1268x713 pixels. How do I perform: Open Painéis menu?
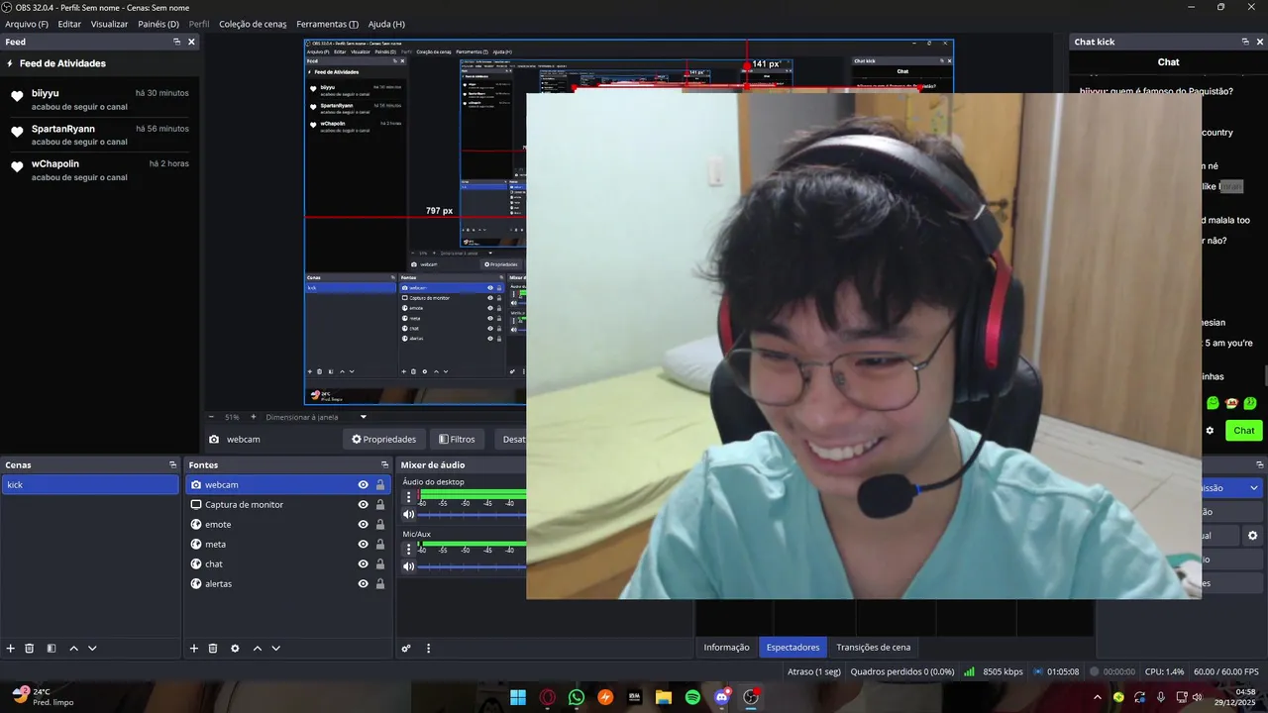[158, 24]
